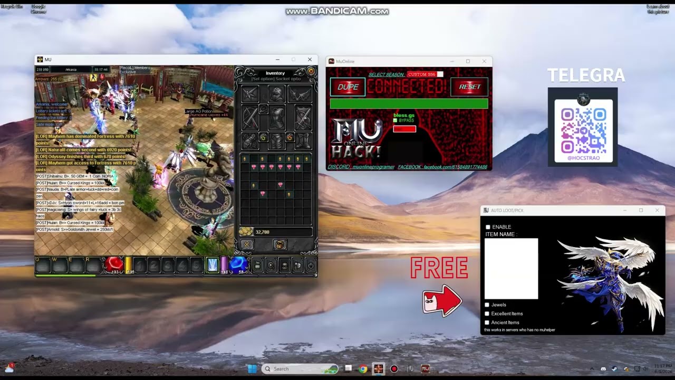Click the Zen amount 32,780 field

click(282, 232)
